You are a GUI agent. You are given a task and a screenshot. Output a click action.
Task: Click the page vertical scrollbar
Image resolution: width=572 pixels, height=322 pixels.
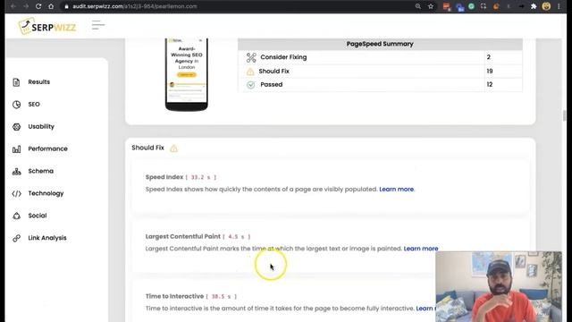(564, 116)
